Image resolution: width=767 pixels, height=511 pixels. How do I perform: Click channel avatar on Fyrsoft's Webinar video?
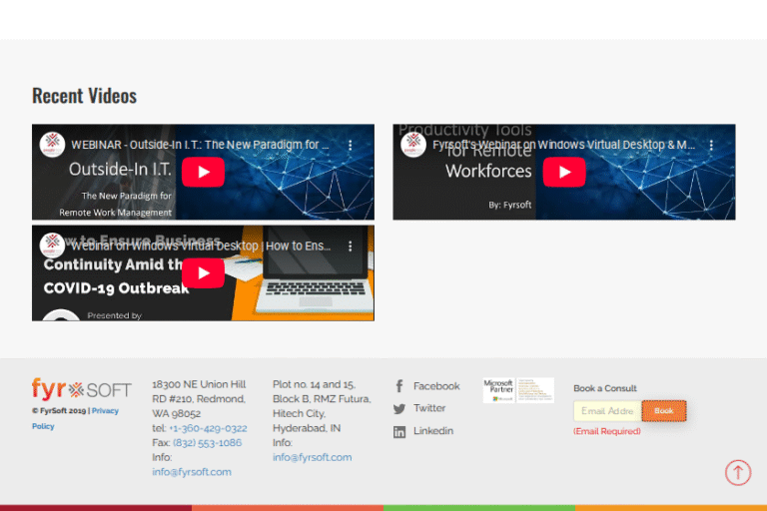tap(413, 145)
